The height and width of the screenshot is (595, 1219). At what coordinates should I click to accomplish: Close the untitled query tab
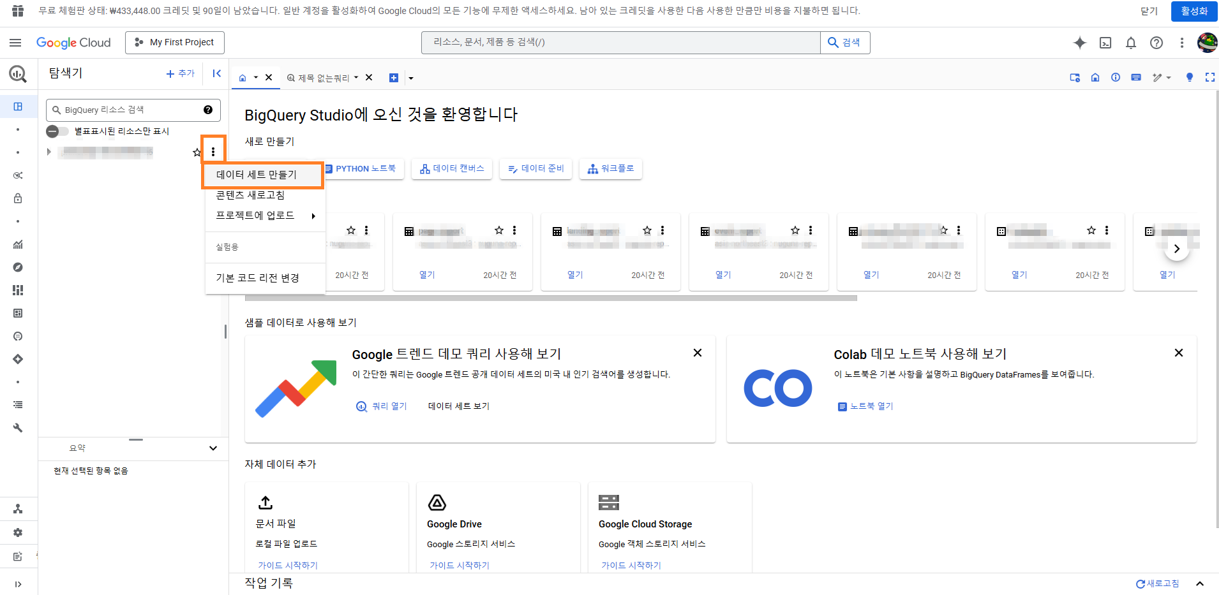click(369, 78)
